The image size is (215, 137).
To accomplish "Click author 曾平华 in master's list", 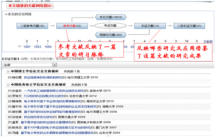I will point(17,107).
